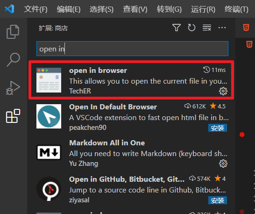255x214 pixels.
Task: Click the open in browser extension thumbnail
Action: 49,80
